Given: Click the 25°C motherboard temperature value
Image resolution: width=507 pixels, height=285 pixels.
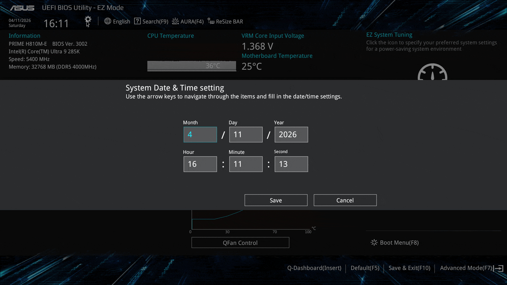Looking at the screenshot, I should click(x=252, y=66).
